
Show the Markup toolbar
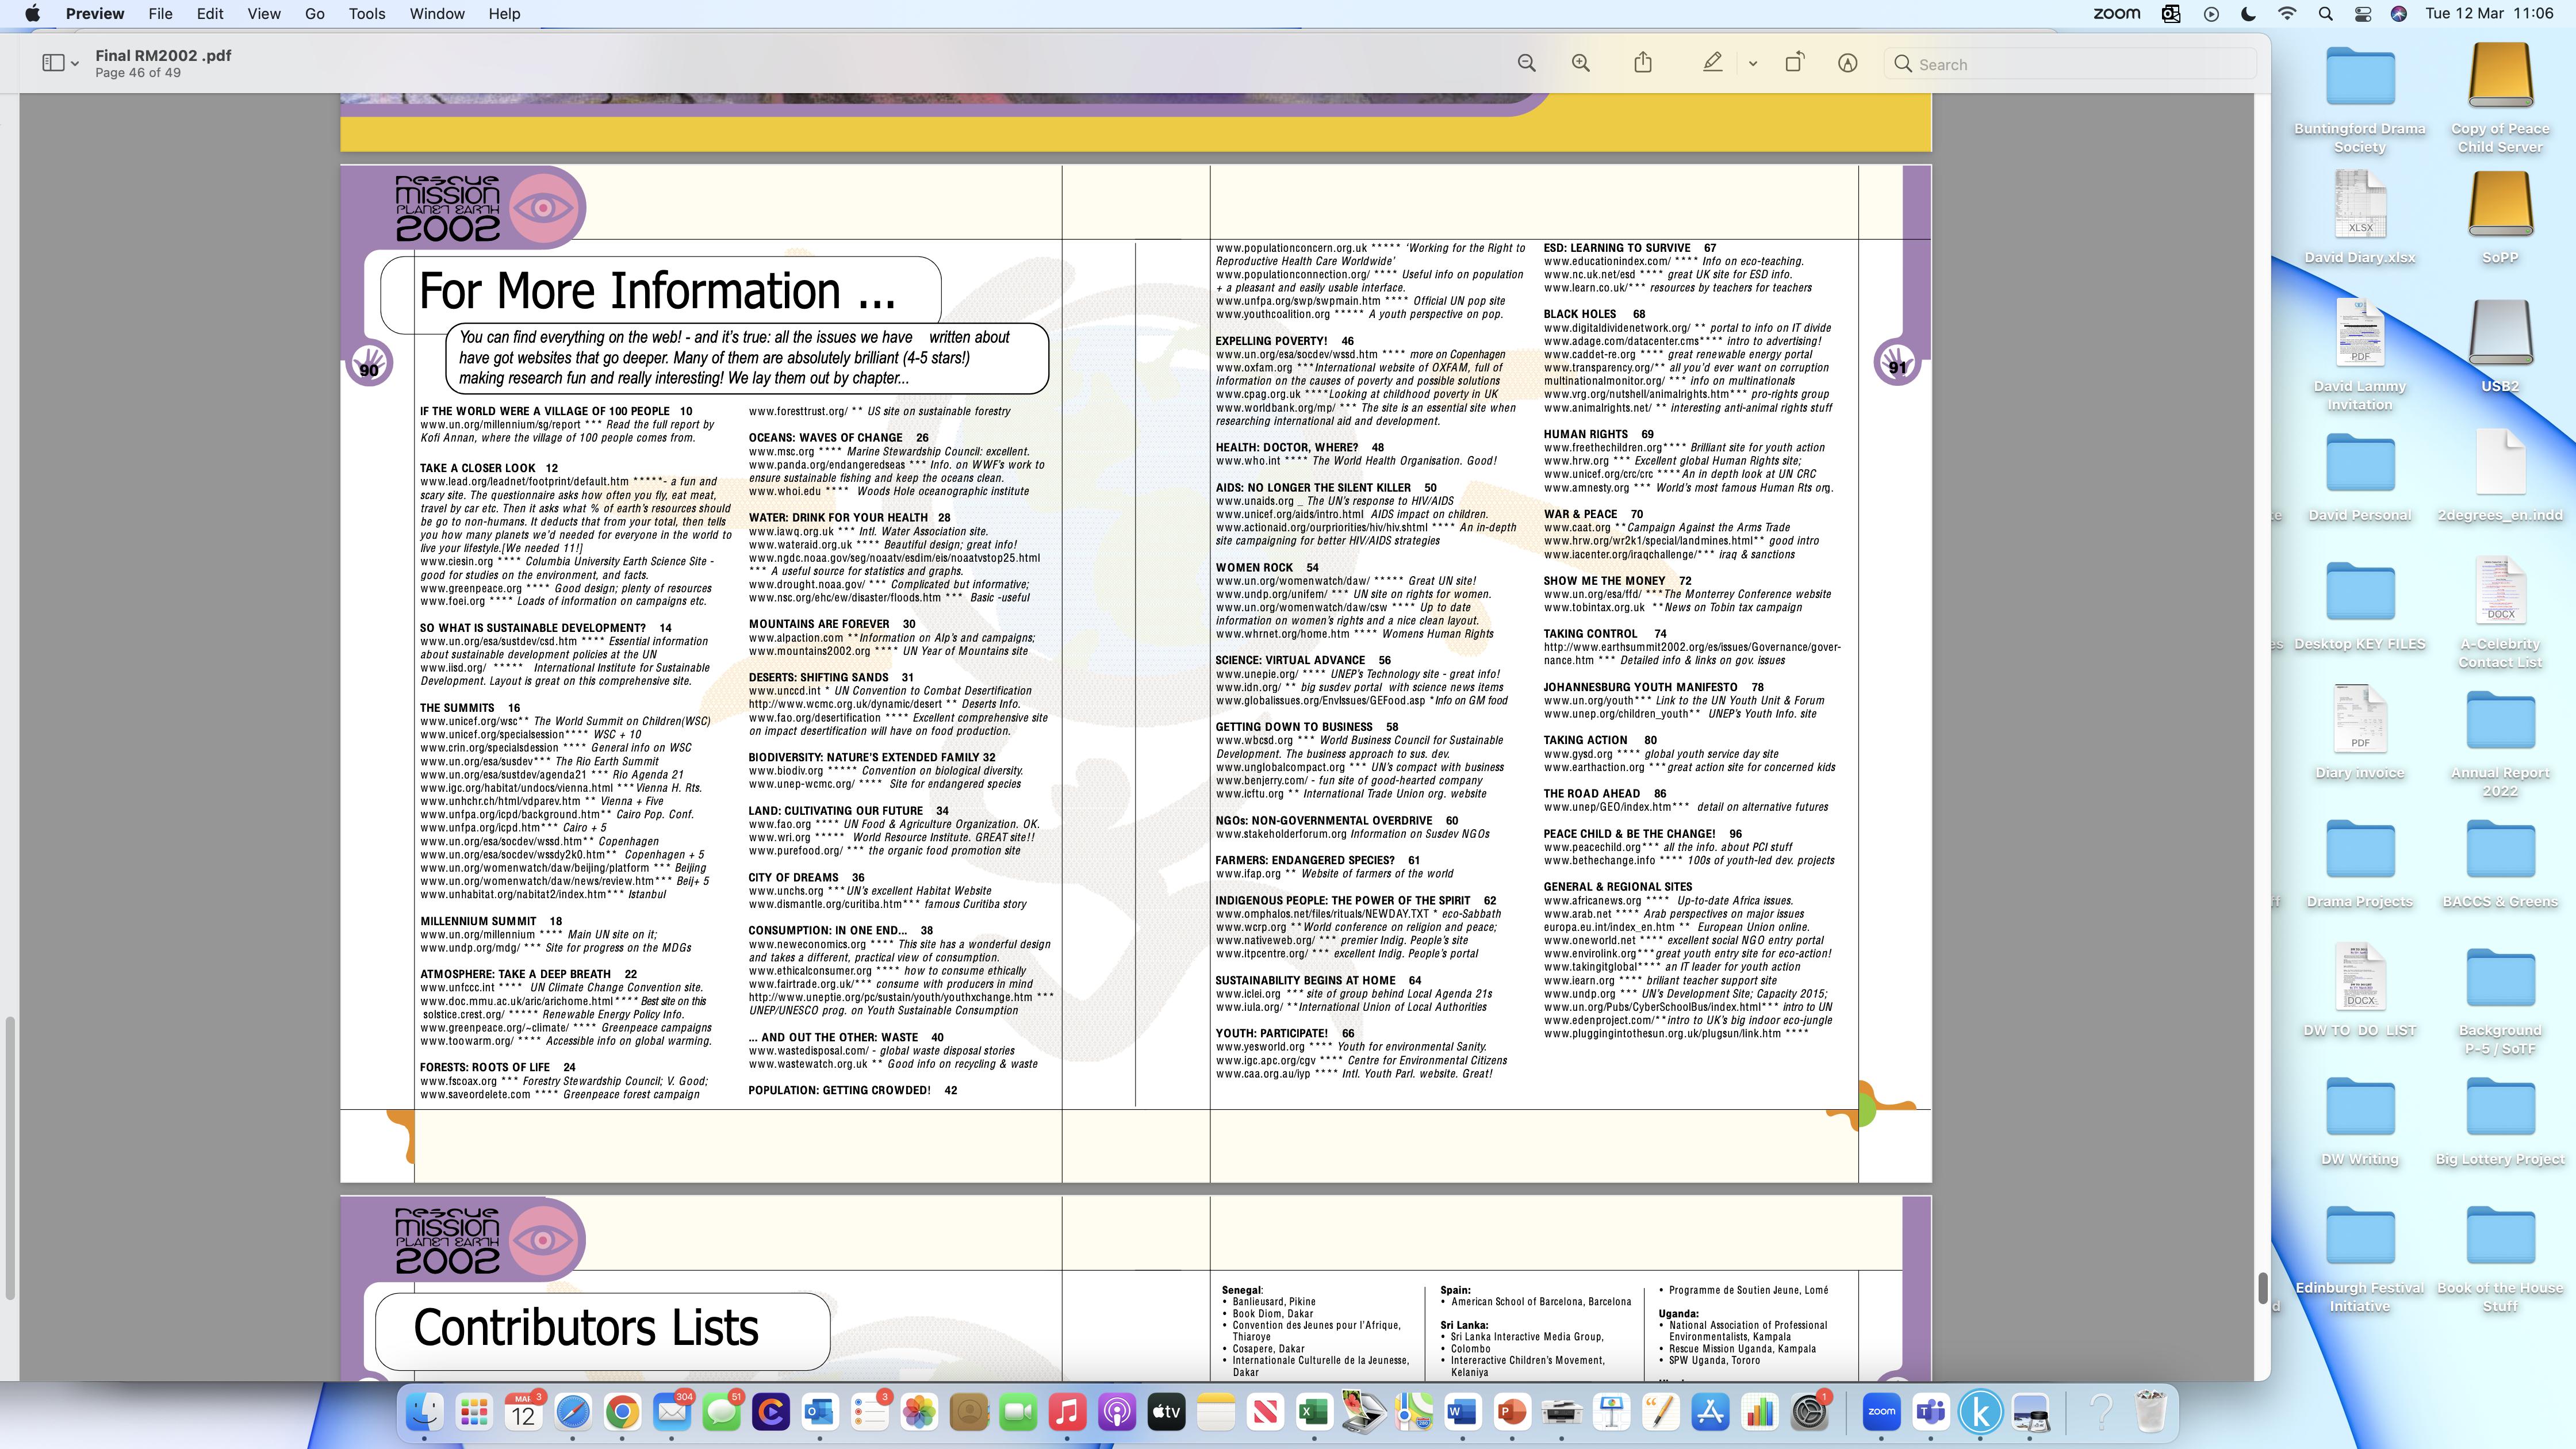coord(1847,63)
